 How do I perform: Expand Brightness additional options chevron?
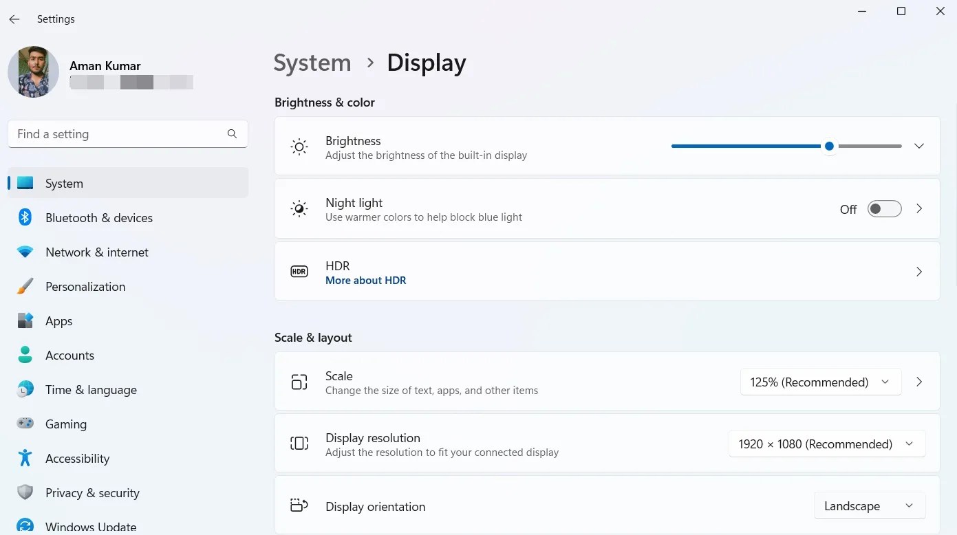pyautogui.click(x=918, y=146)
